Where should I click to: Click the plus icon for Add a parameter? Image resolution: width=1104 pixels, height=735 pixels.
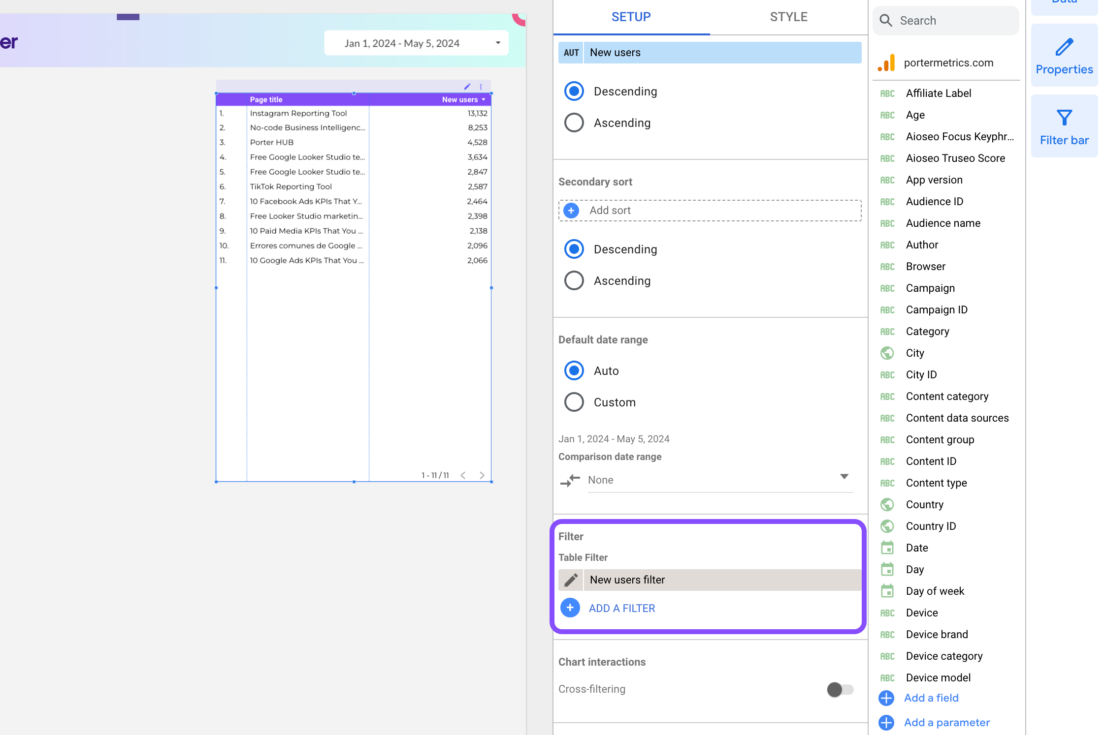click(x=886, y=723)
